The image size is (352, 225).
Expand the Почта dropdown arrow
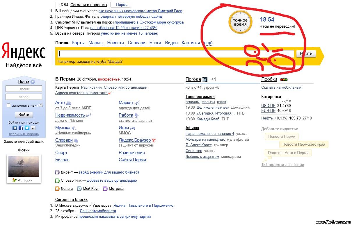tap(33, 82)
